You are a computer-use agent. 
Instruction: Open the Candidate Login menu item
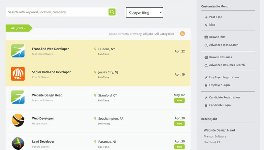coord(220,105)
